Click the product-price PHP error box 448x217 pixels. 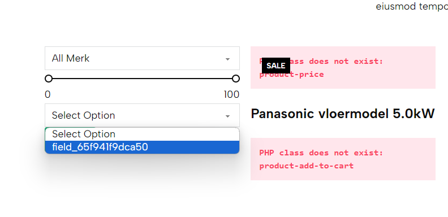point(343,67)
